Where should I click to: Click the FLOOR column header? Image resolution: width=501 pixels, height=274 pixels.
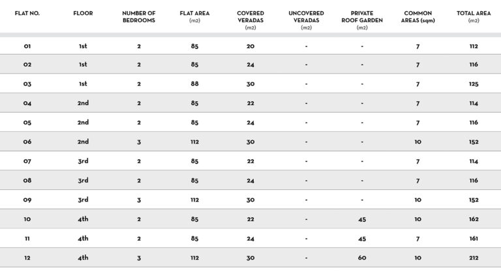pos(83,14)
